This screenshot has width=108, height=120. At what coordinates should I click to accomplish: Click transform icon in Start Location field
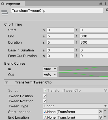45,112
